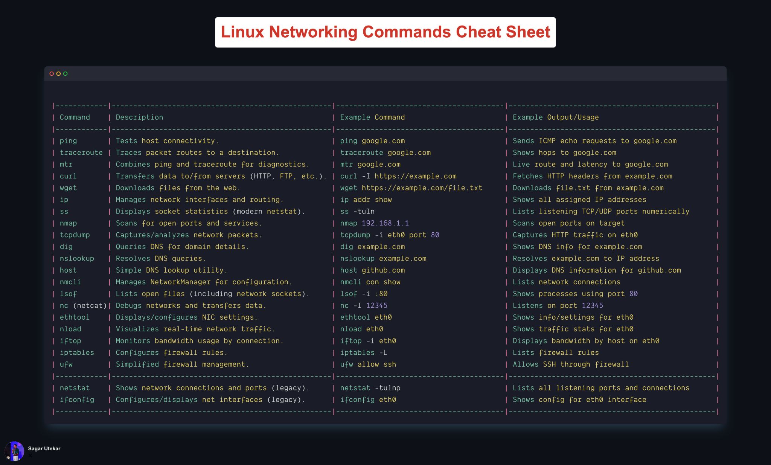Screen dimensions: 771x465
Task: Click wget https://example.com/file.txt example
Action: click(x=411, y=188)
